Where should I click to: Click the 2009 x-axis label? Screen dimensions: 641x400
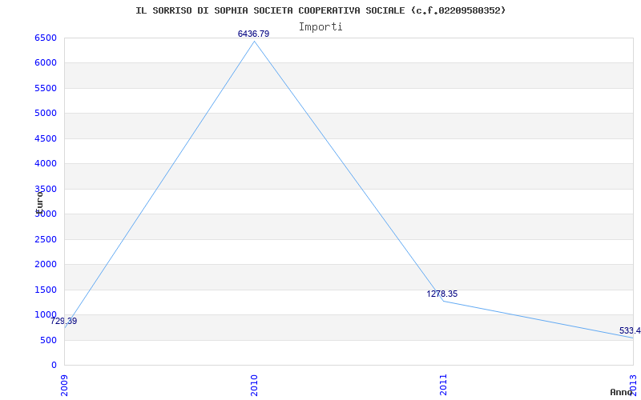tap(65, 386)
